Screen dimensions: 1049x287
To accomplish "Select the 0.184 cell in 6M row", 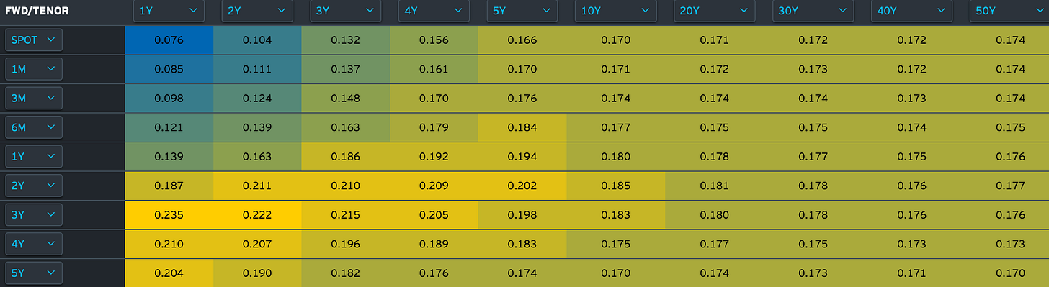I will click(522, 127).
